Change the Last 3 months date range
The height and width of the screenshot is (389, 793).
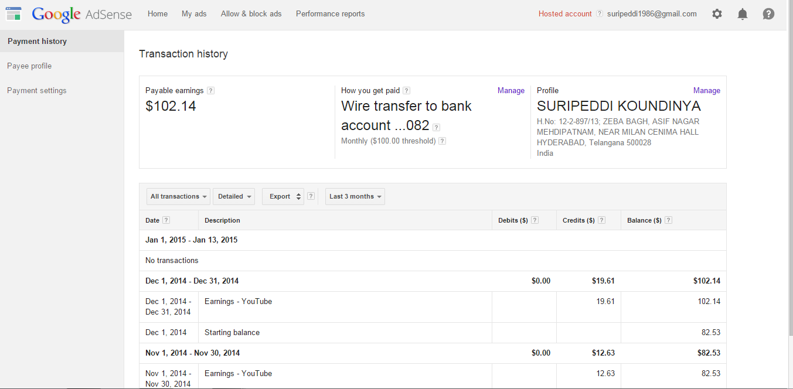355,196
